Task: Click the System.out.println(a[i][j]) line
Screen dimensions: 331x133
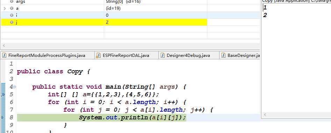Action: 132,118
